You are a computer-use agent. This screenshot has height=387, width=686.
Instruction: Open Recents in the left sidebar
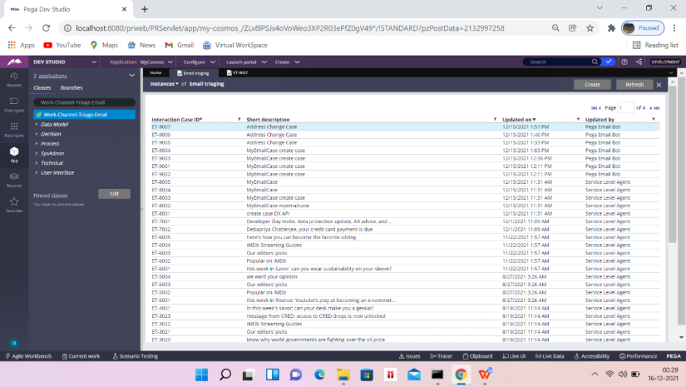(x=14, y=79)
